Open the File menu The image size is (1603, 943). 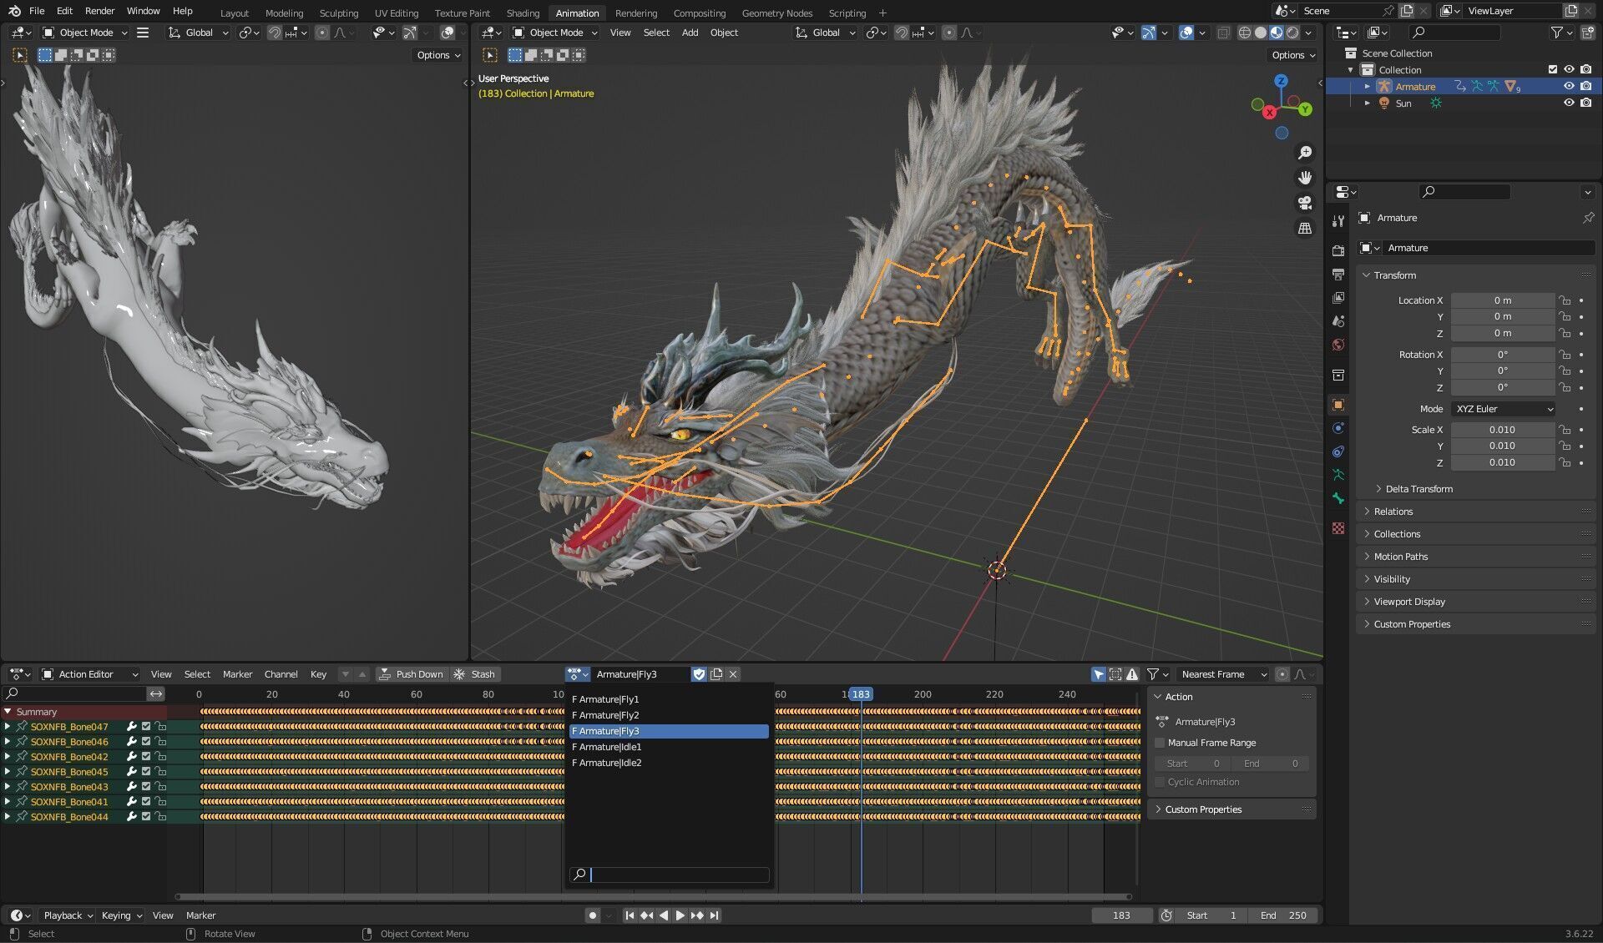click(x=37, y=11)
